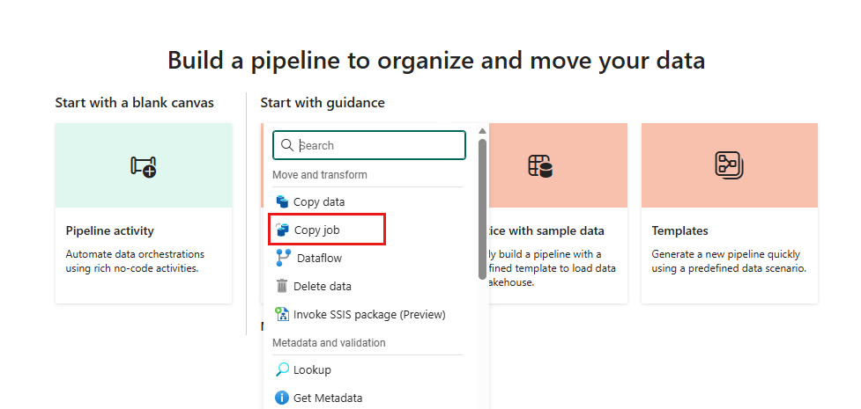The height and width of the screenshot is (409, 861).
Task: Click the Pipeline activity icon
Action: coord(144,165)
